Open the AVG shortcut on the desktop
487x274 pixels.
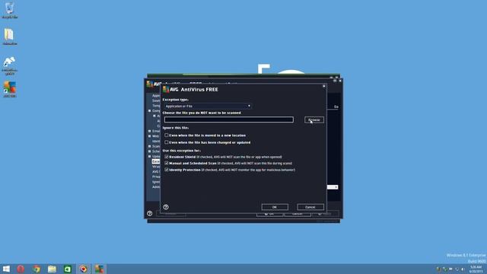[10, 90]
